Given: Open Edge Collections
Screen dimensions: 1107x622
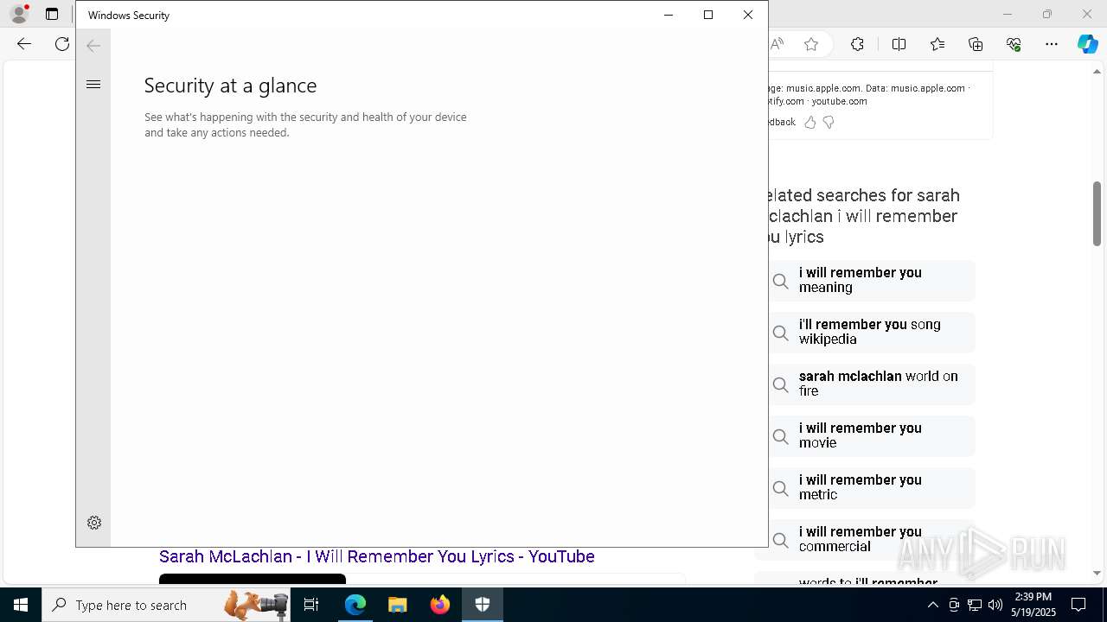Looking at the screenshot, I should [x=976, y=44].
